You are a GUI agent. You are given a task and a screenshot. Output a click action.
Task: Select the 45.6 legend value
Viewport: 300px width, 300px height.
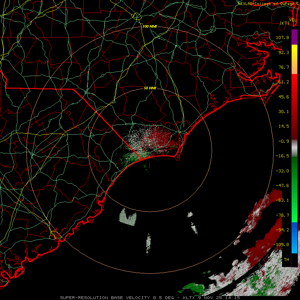(284, 97)
